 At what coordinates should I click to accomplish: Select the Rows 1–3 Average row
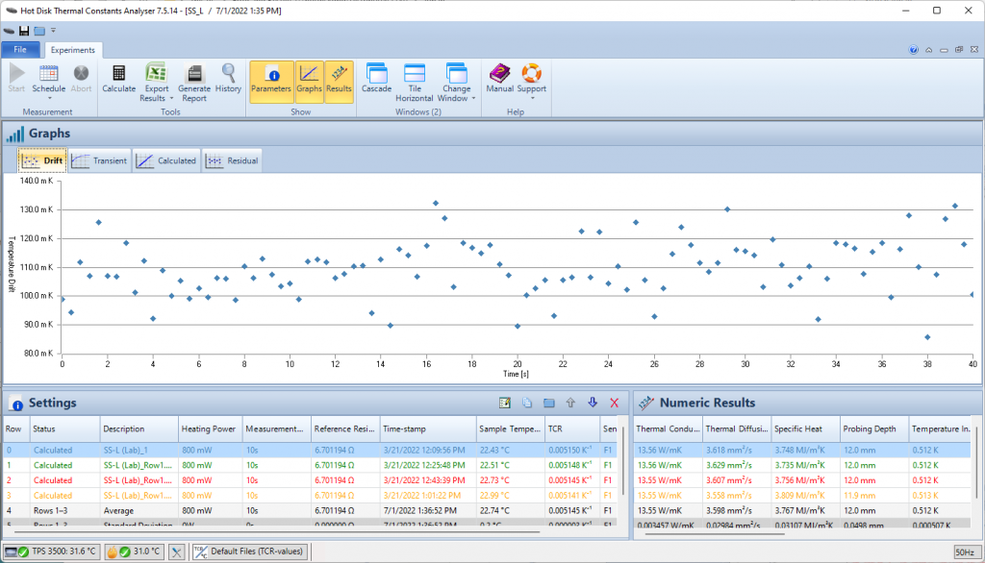pyautogui.click(x=310, y=510)
